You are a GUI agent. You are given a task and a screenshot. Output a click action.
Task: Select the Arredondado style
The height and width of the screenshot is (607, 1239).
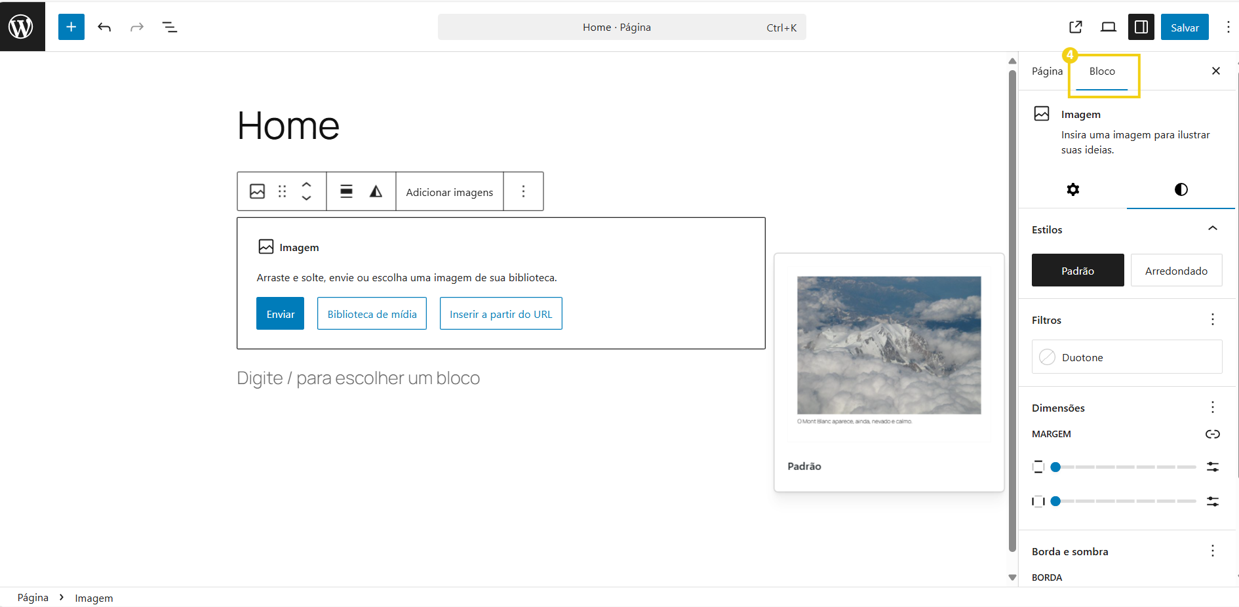[x=1176, y=270]
